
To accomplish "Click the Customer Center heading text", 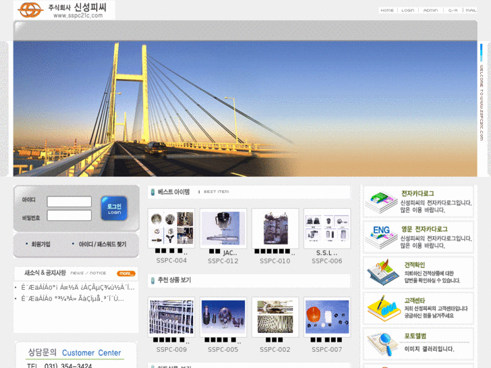I will (91, 353).
